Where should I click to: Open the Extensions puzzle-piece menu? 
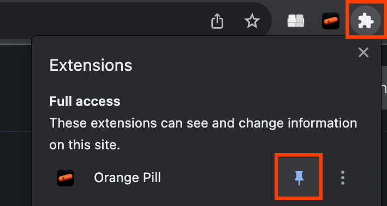pos(366,21)
